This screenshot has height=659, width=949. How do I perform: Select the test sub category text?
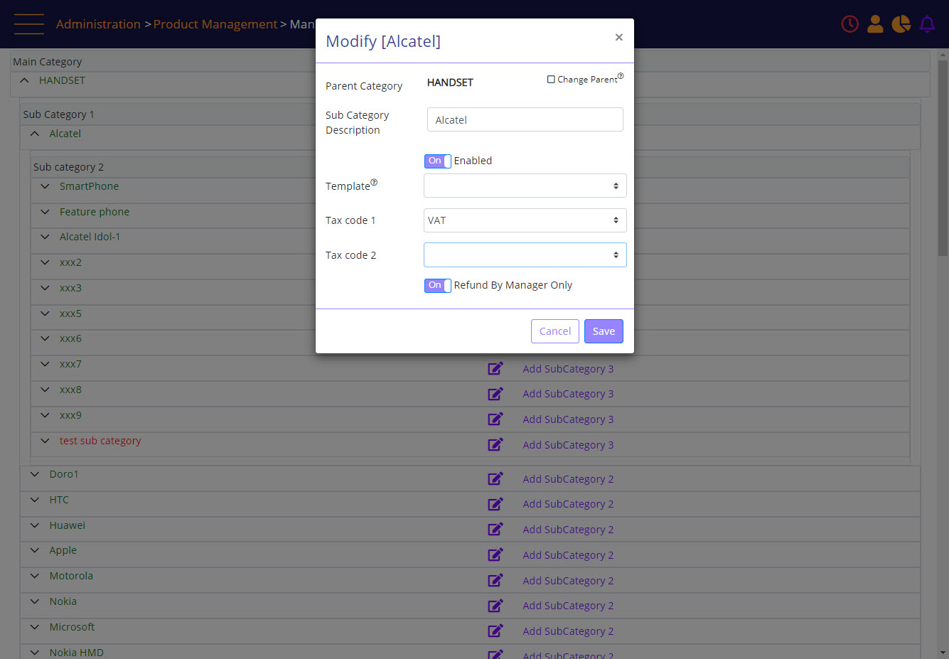[x=100, y=441]
